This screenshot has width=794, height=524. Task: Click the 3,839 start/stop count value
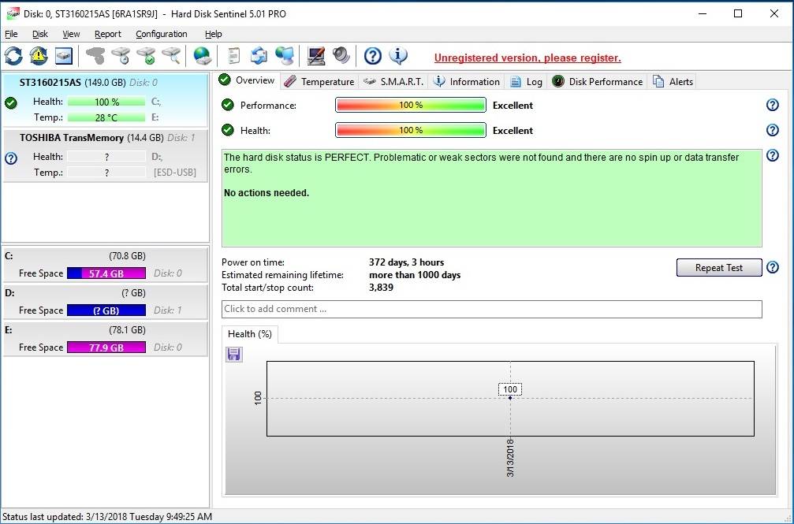click(381, 288)
